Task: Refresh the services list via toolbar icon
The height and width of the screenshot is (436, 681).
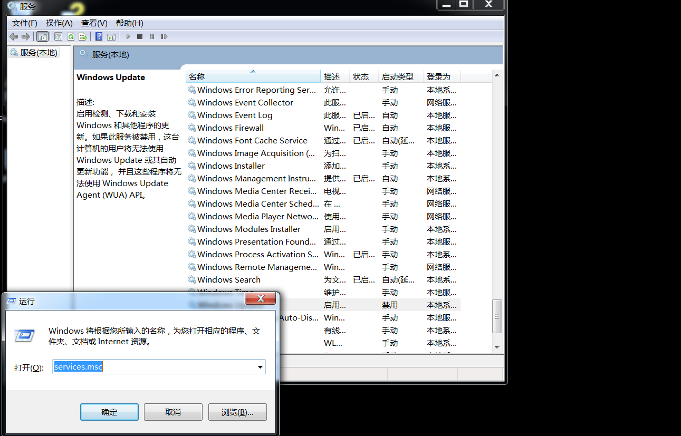Action: pos(70,36)
